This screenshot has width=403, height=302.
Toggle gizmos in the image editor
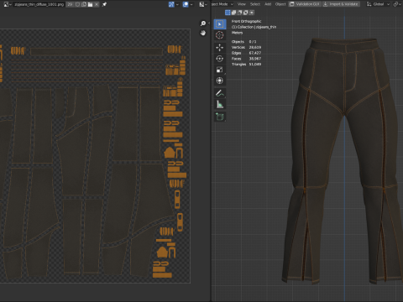pyautogui.click(x=171, y=4)
